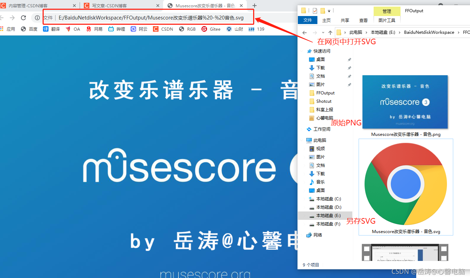470x278 pixels.
Task: Click the new folder icon in quick access toolbar
Action: tap(303, 10)
